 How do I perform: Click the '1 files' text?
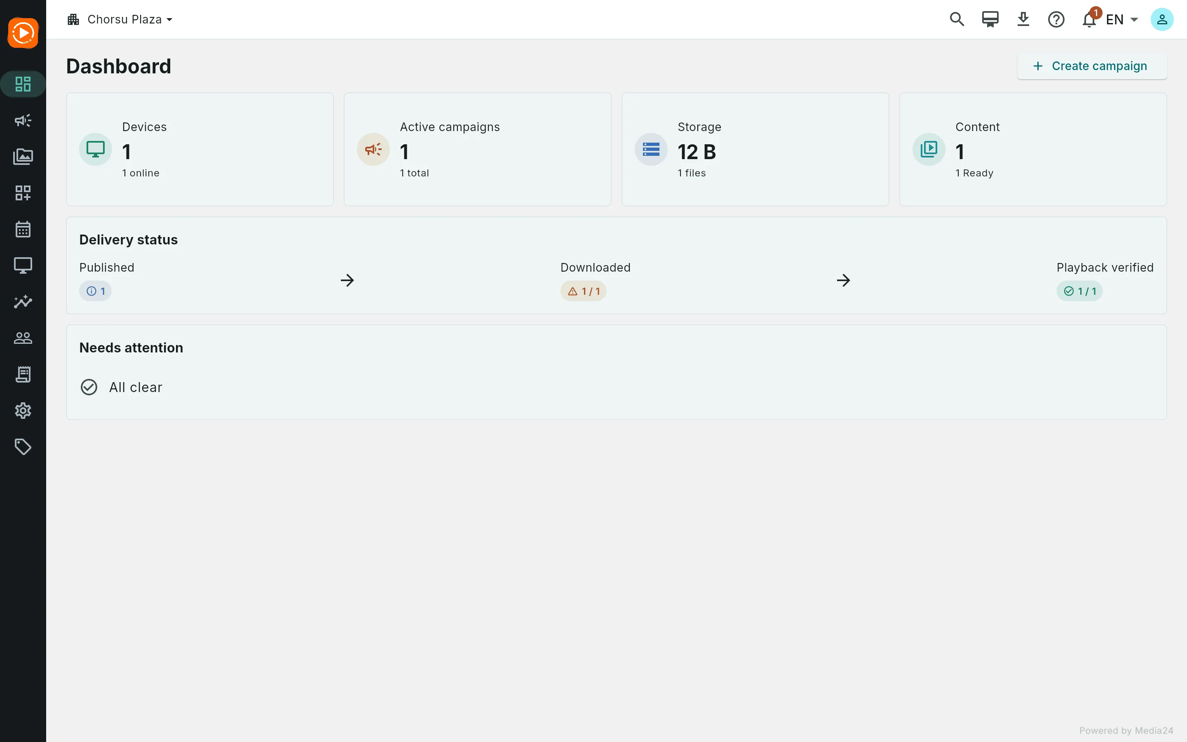pyautogui.click(x=692, y=173)
